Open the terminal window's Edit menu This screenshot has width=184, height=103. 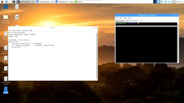121,18
